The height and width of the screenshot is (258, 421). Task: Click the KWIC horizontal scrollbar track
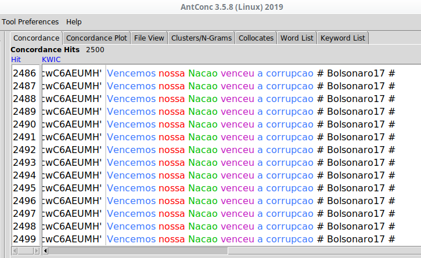coord(232,251)
